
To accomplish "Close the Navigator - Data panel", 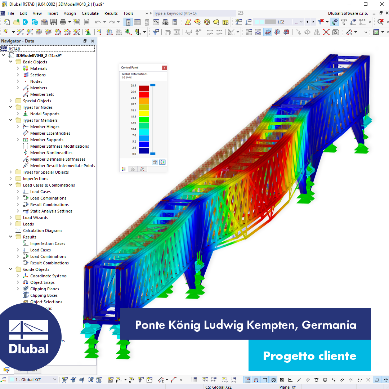I will pyautogui.click(x=93, y=41).
